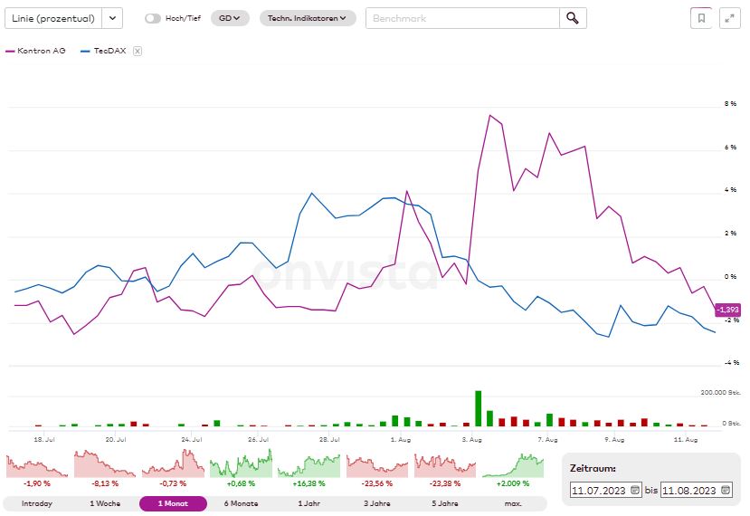Select the 1 Woche timeframe tab
750x516 pixels.
coord(105,503)
